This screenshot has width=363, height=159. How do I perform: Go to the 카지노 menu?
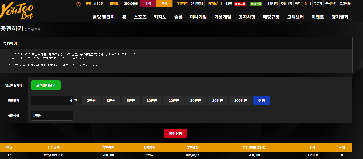[160, 17]
